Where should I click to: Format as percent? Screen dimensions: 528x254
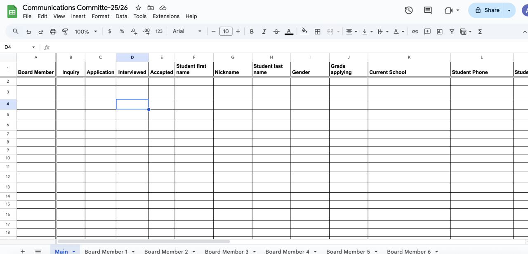(122, 31)
